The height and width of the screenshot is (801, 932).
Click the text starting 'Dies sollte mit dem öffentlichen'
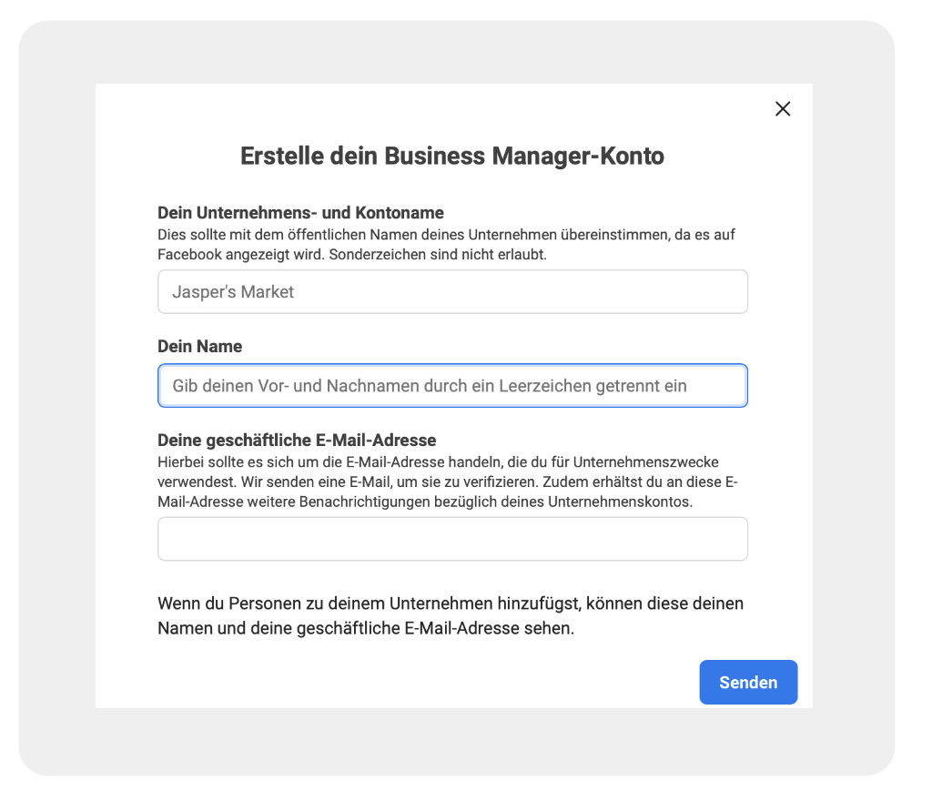446,245
